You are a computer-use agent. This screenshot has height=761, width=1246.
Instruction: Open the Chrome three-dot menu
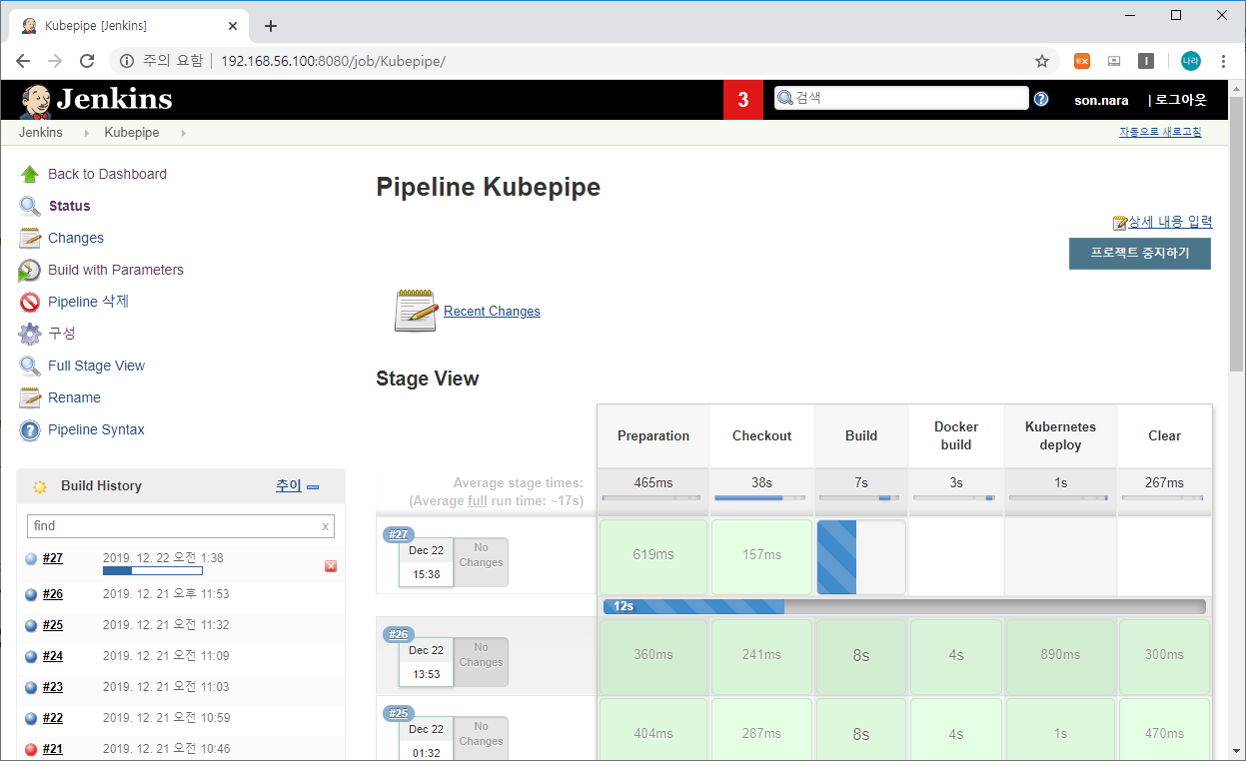point(1223,61)
